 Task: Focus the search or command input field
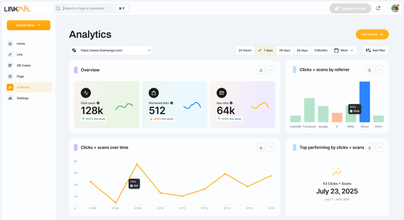pos(89,8)
